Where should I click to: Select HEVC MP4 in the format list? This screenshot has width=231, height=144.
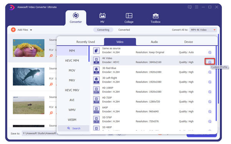click(72, 61)
